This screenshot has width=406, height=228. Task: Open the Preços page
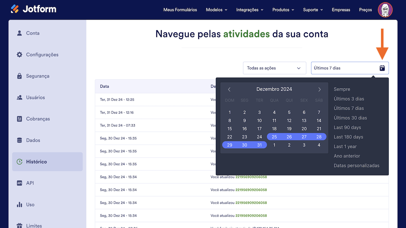click(x=365, y=10)
